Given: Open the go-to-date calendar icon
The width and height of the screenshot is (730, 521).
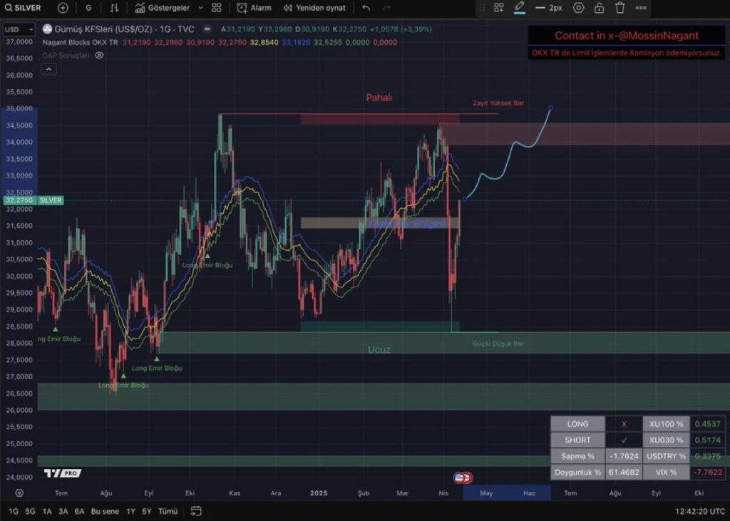Looking at the screenshot, I should (196, 511).
